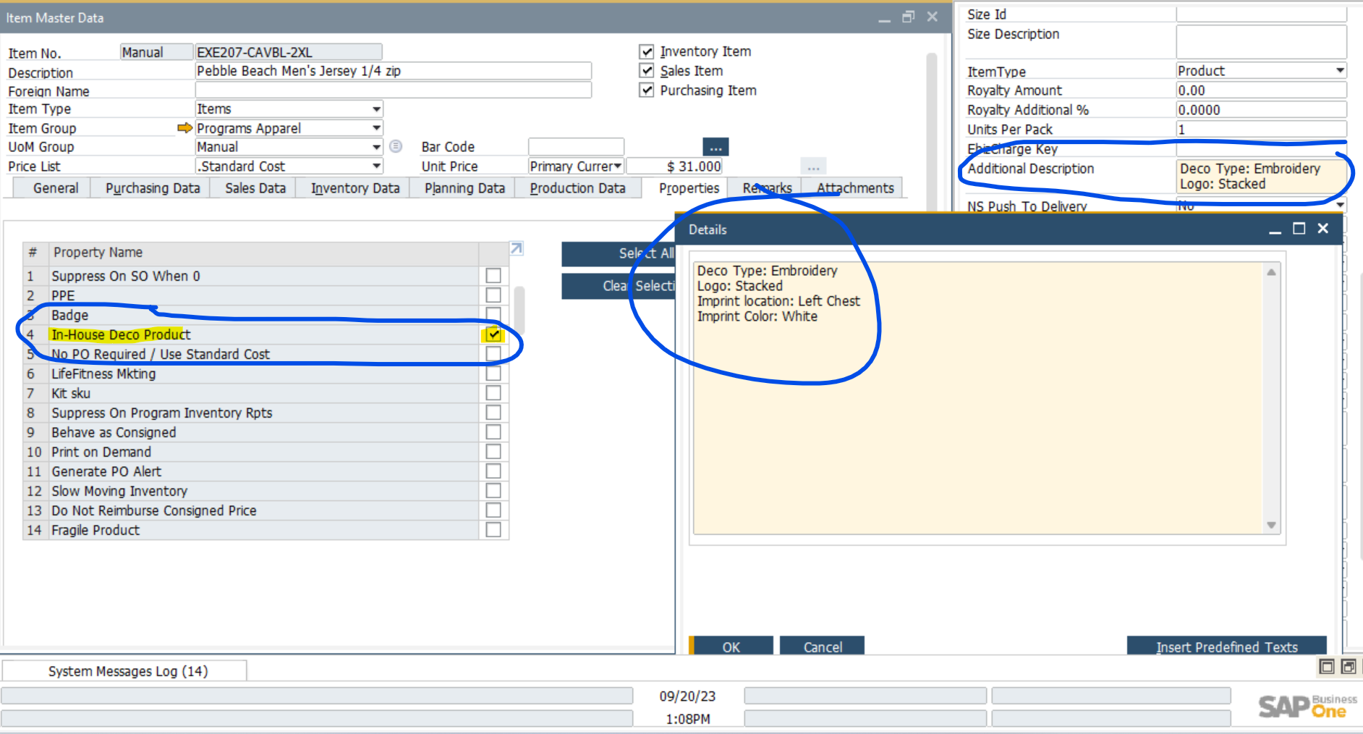Click the empty Foreign Name field

(x=393, y=90)
